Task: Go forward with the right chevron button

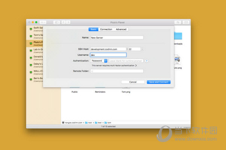Action: pyautogui.click(x=68, y=22)
